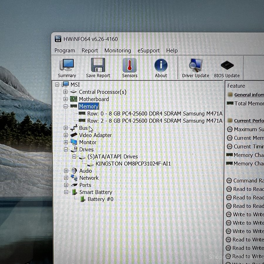Open the Summary toolbar icon
This screenshot has width=264, height=264.
pyautogui.click(x=67, y=68)
